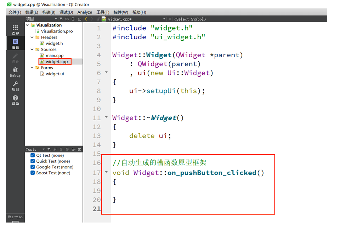Open the 构建(B) menu

coord(49,12)
